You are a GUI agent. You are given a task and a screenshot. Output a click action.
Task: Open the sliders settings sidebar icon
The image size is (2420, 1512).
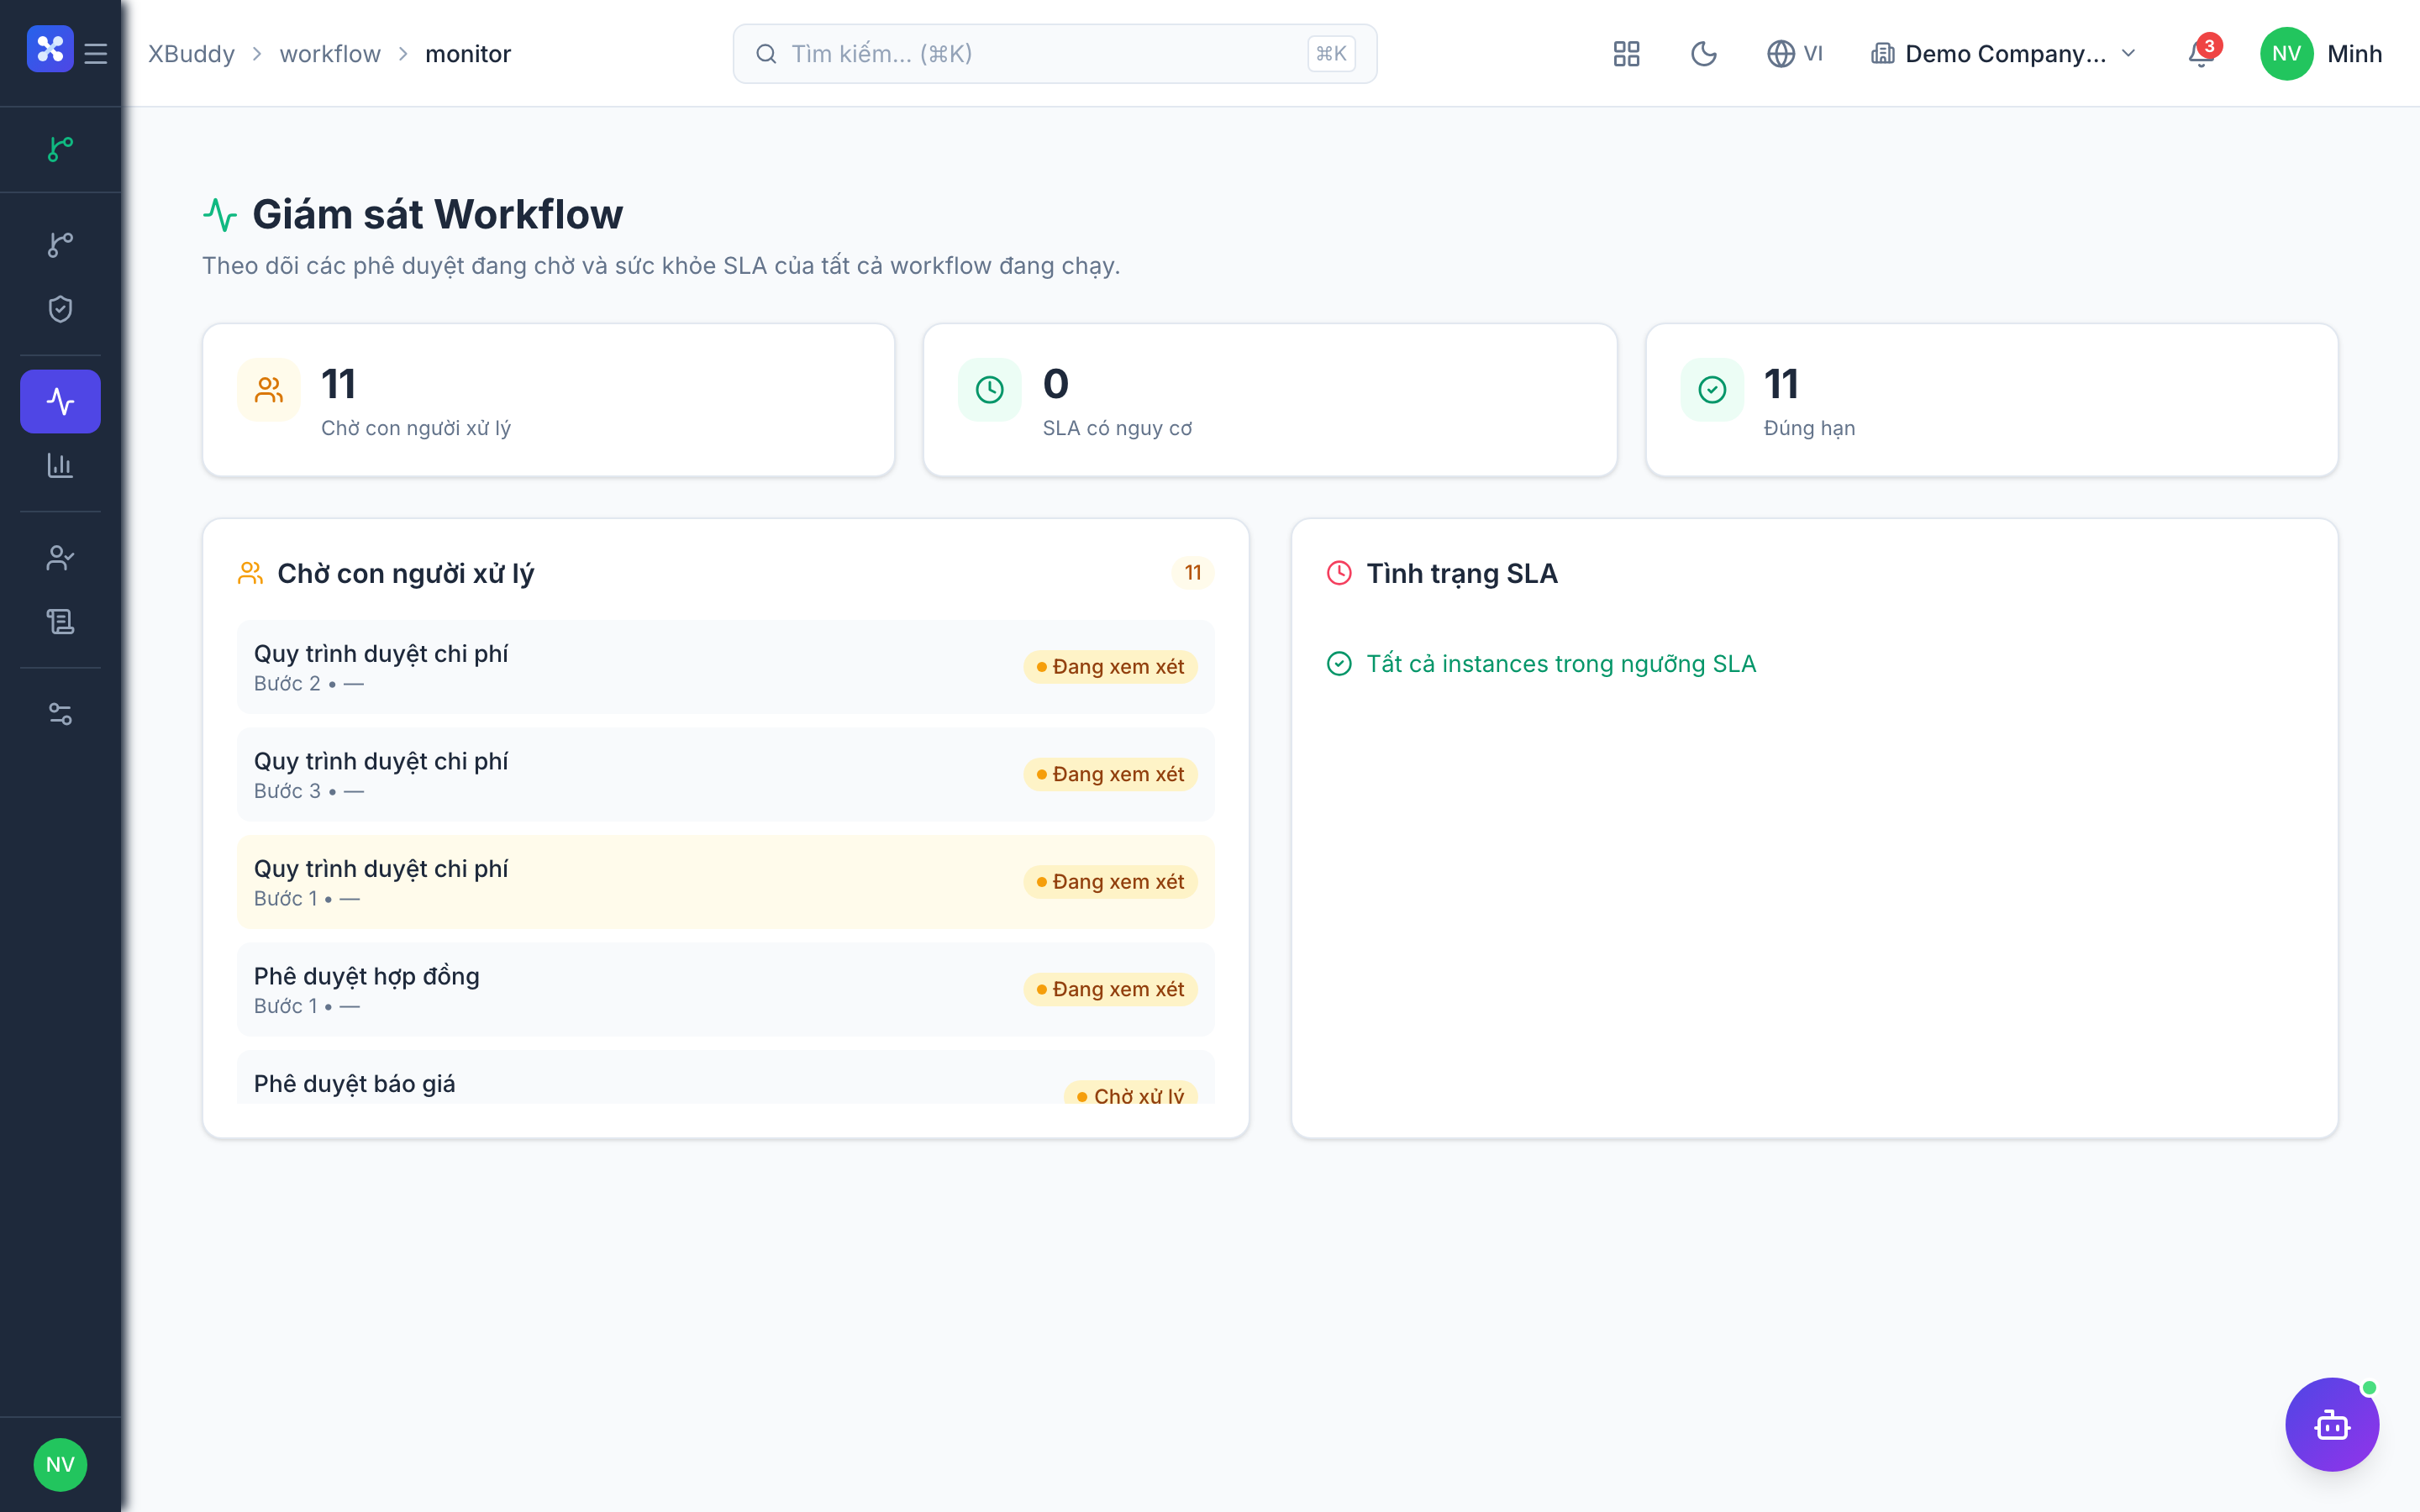point(60,714)
